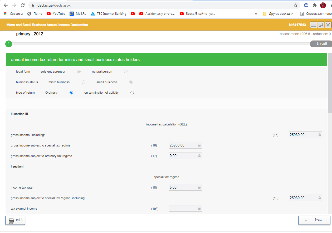Open TBC Internet Banking bookmark

coord(108,14)
